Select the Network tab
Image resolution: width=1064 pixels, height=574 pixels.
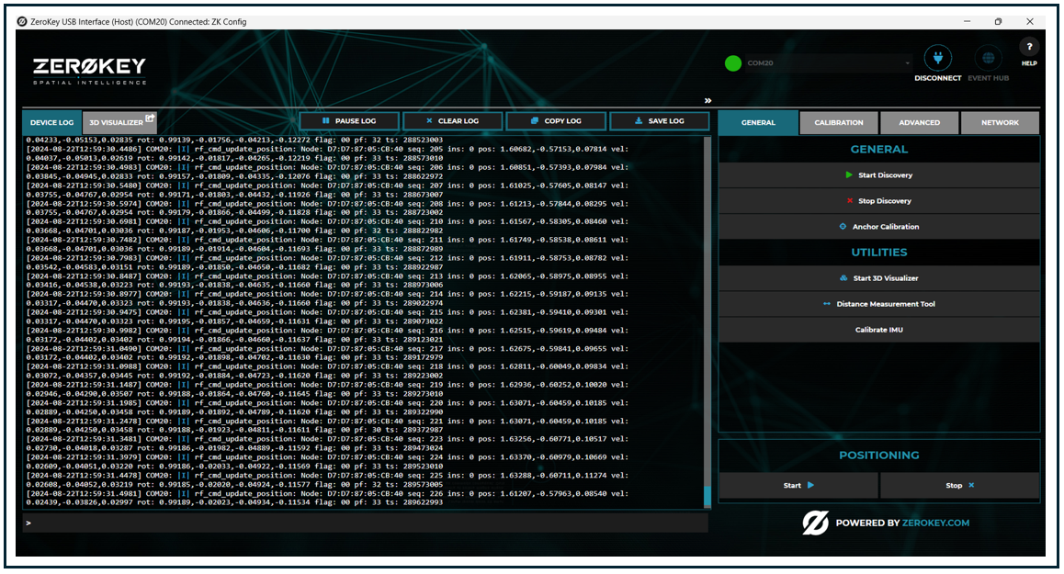1000,121
